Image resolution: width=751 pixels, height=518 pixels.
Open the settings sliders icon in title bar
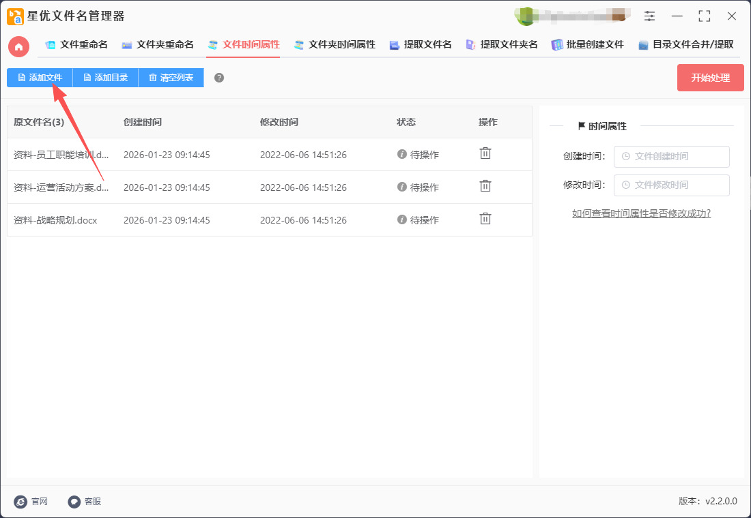click(x=649, y=16)
